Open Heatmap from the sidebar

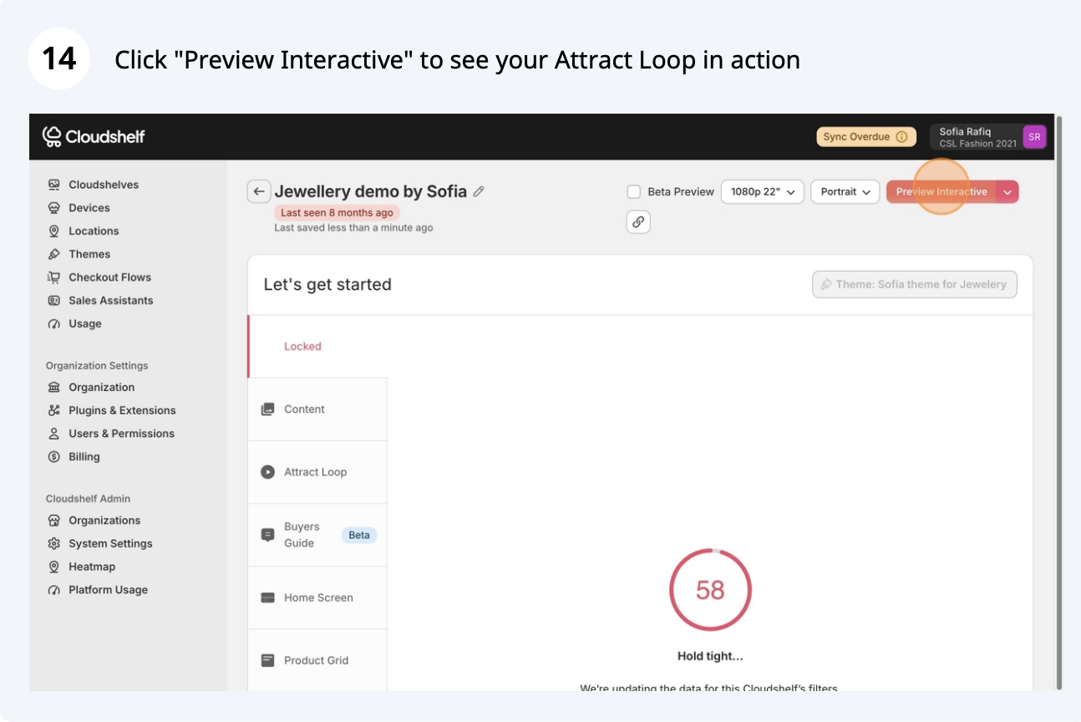91,567
